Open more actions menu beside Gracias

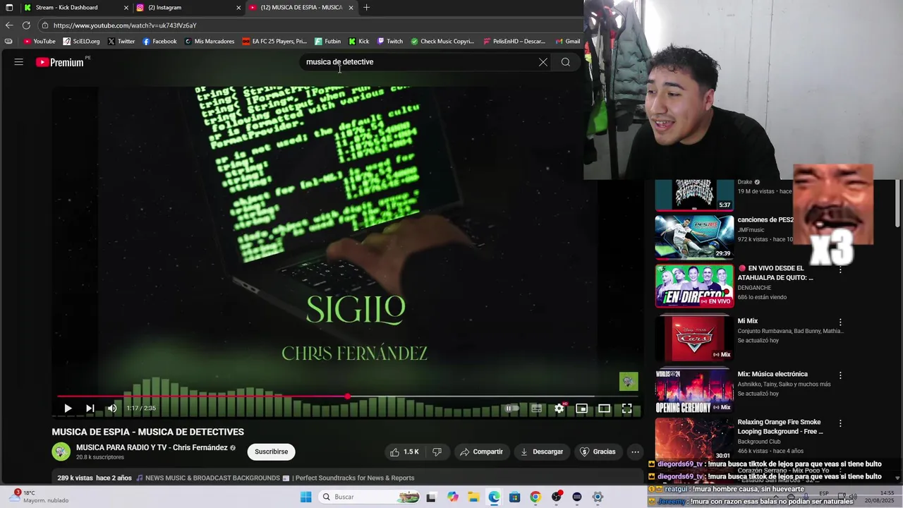click(x=635, y=452)
